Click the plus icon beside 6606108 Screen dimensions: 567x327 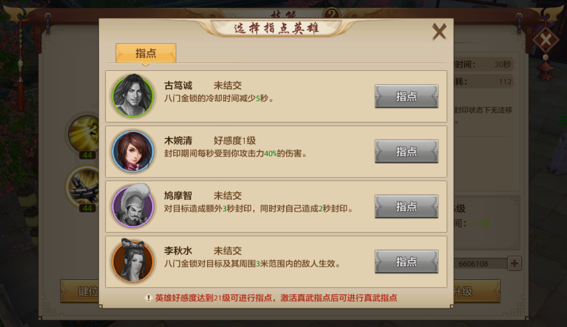pos(514,264)
